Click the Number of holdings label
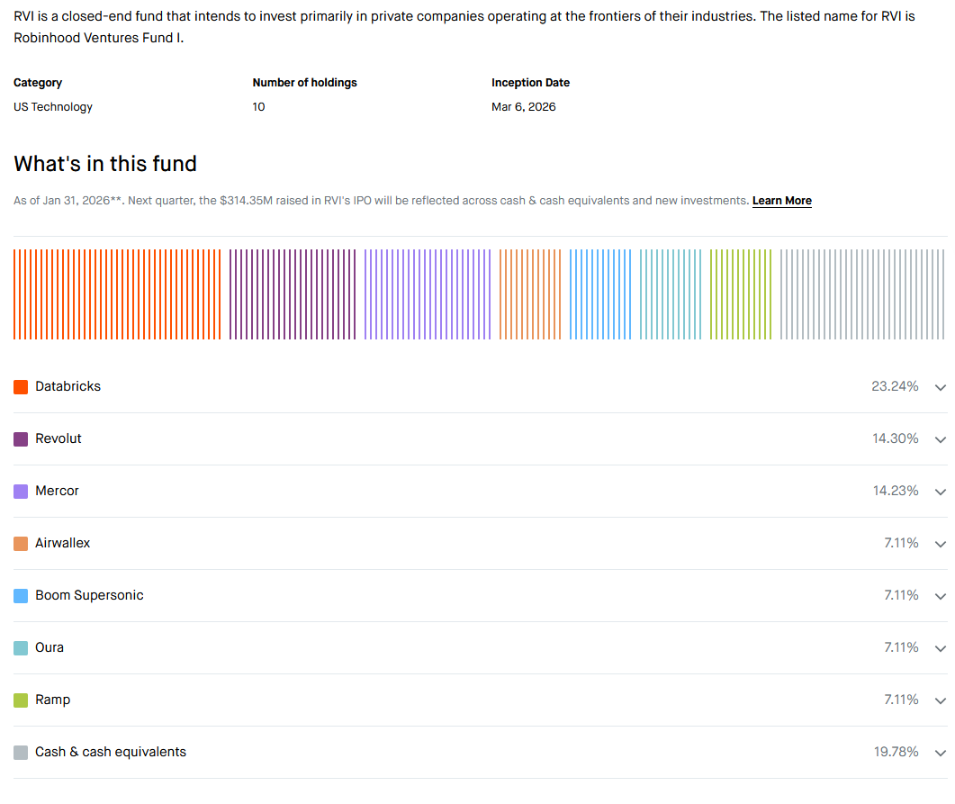The height and width of the screenshot is (804, 955). point(304,83)
